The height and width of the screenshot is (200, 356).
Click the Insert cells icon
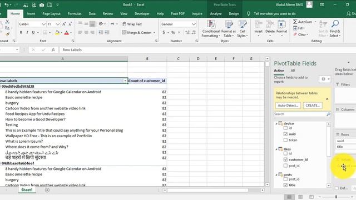pyautogui.click(x=258, y=24)
